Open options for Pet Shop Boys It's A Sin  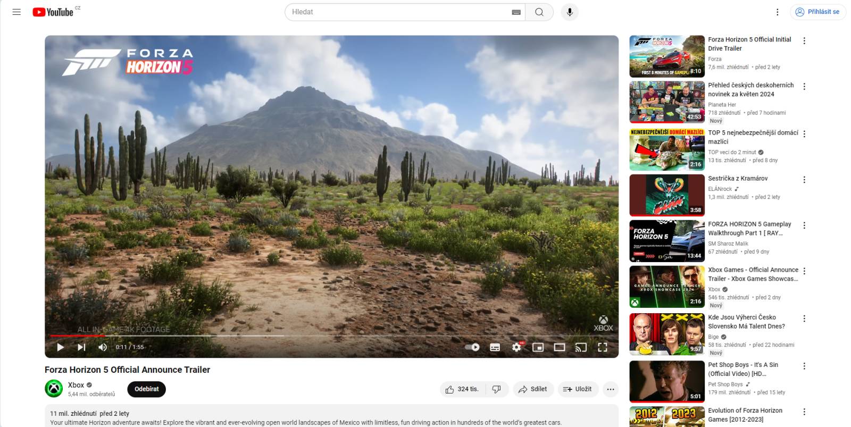pos(804,366)
